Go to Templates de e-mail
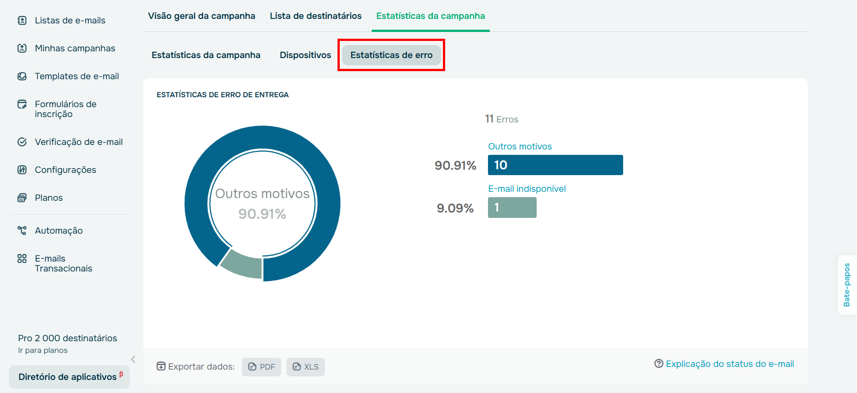 point(77,76)
